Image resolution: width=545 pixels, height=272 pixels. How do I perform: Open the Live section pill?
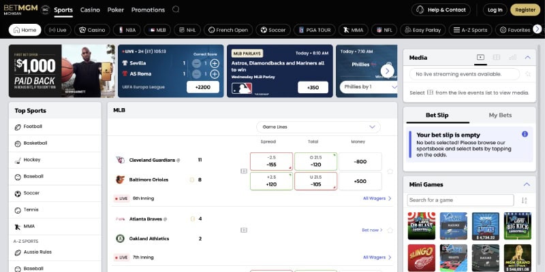click(x=58, y=30)
